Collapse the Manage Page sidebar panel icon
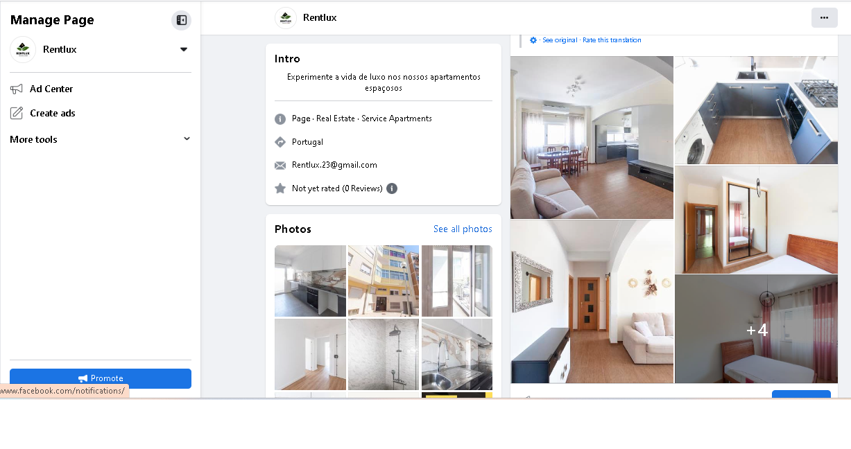851x449 pixels. (181, 20)
